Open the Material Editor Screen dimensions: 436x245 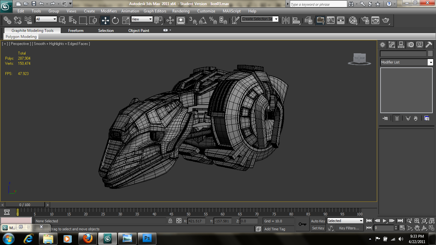tap(353, 20)
